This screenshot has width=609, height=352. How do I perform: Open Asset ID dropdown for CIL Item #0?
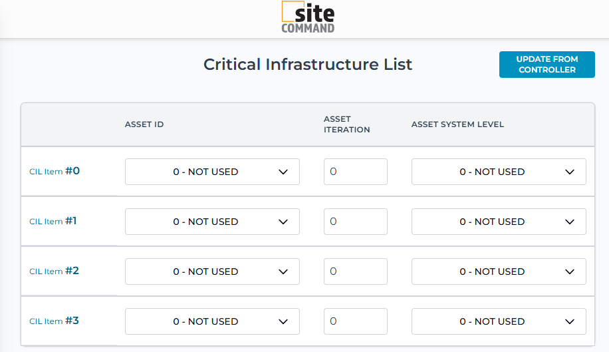tap(212, 172)
